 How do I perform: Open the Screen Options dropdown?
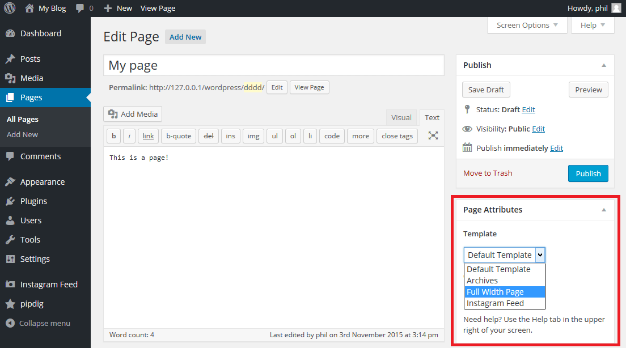[527, 25]
